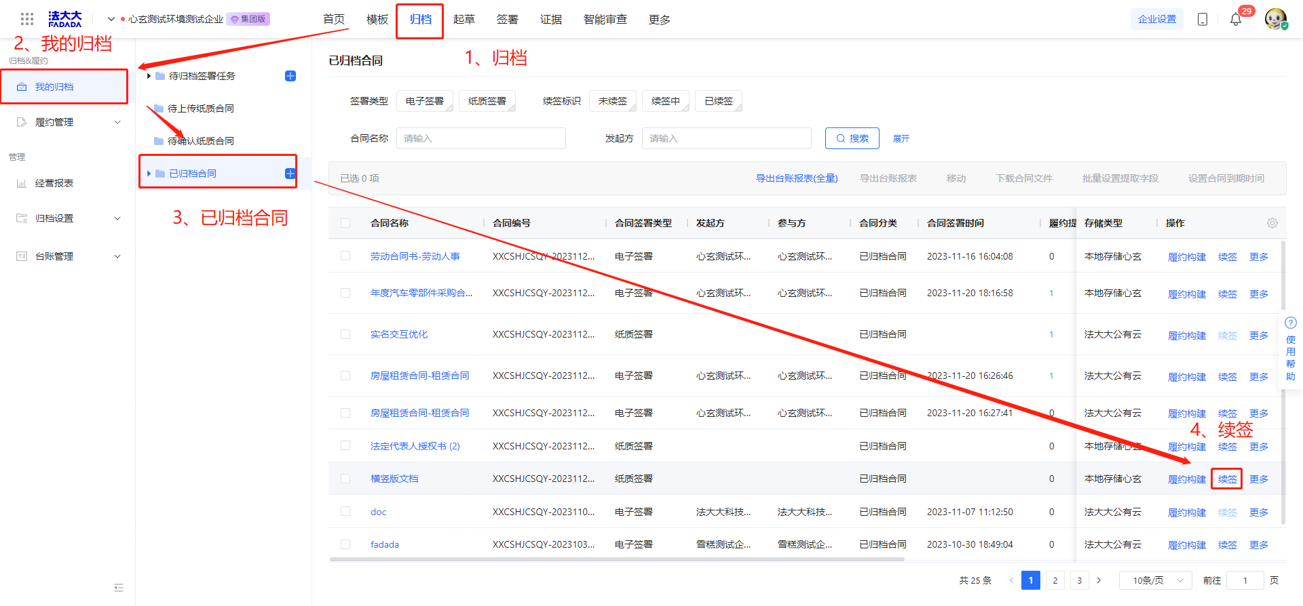Open table column settings gear
This screenshot has width=1303, height=606.
click(1272, 223)
